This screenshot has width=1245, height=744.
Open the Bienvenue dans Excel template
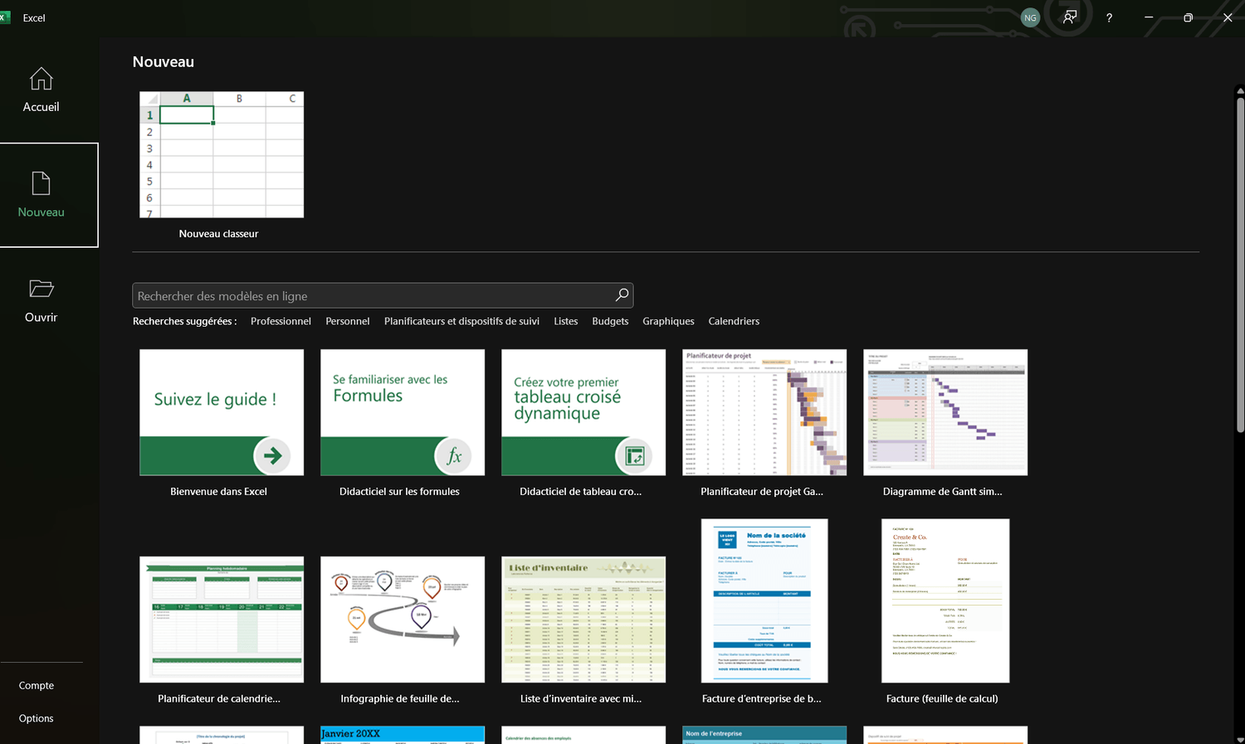(x=221, y=412)
